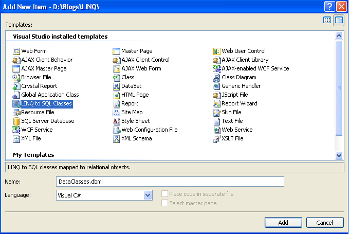Close the Add New Item dialog

click(341, 6)
